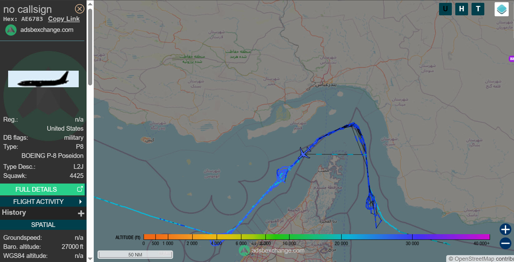The image size is (514, 262).
Task: Click the blue aircraft icon on the map
Action: (x=304, y=153)
